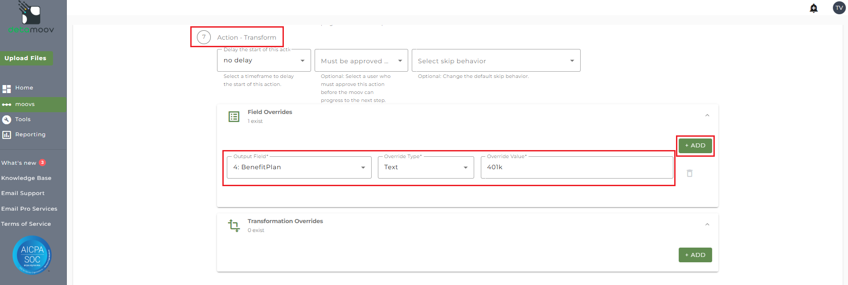Open the TV user avatar menu

(x=839, y=8)
